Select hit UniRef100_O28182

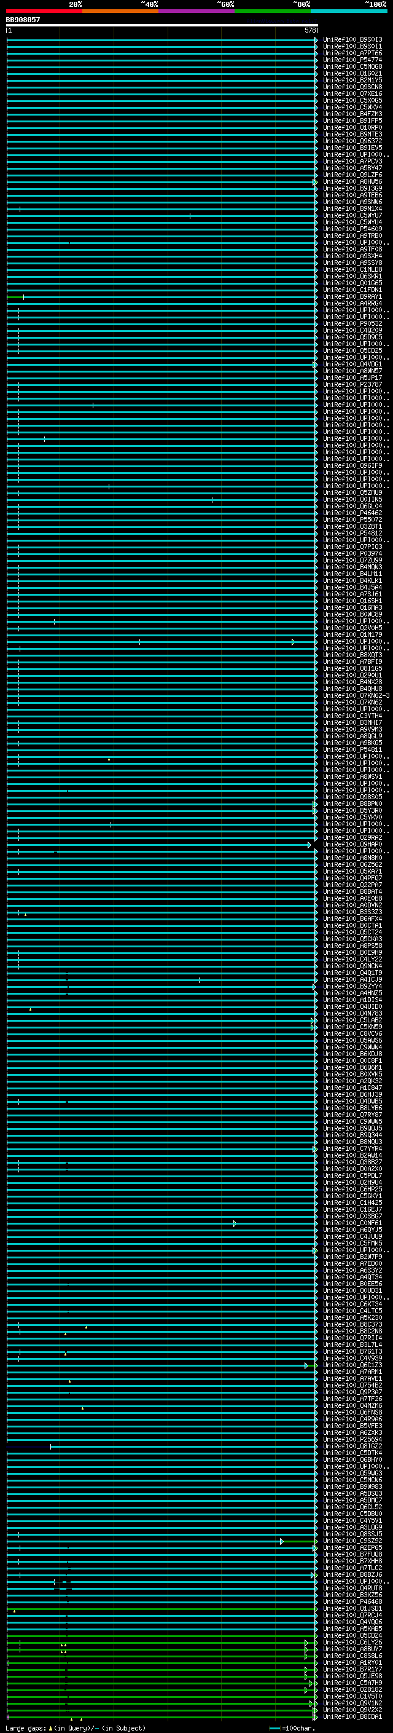[352, 1689]
